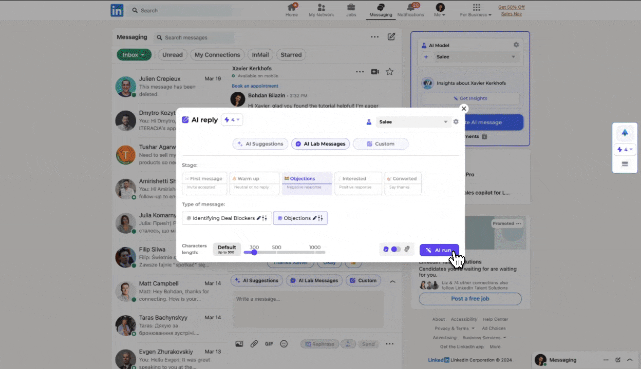Click the Write a message text area

308,310
